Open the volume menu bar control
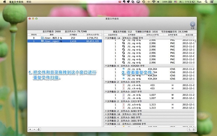This screenshot has width=217, height=136. tap(158, 2)
